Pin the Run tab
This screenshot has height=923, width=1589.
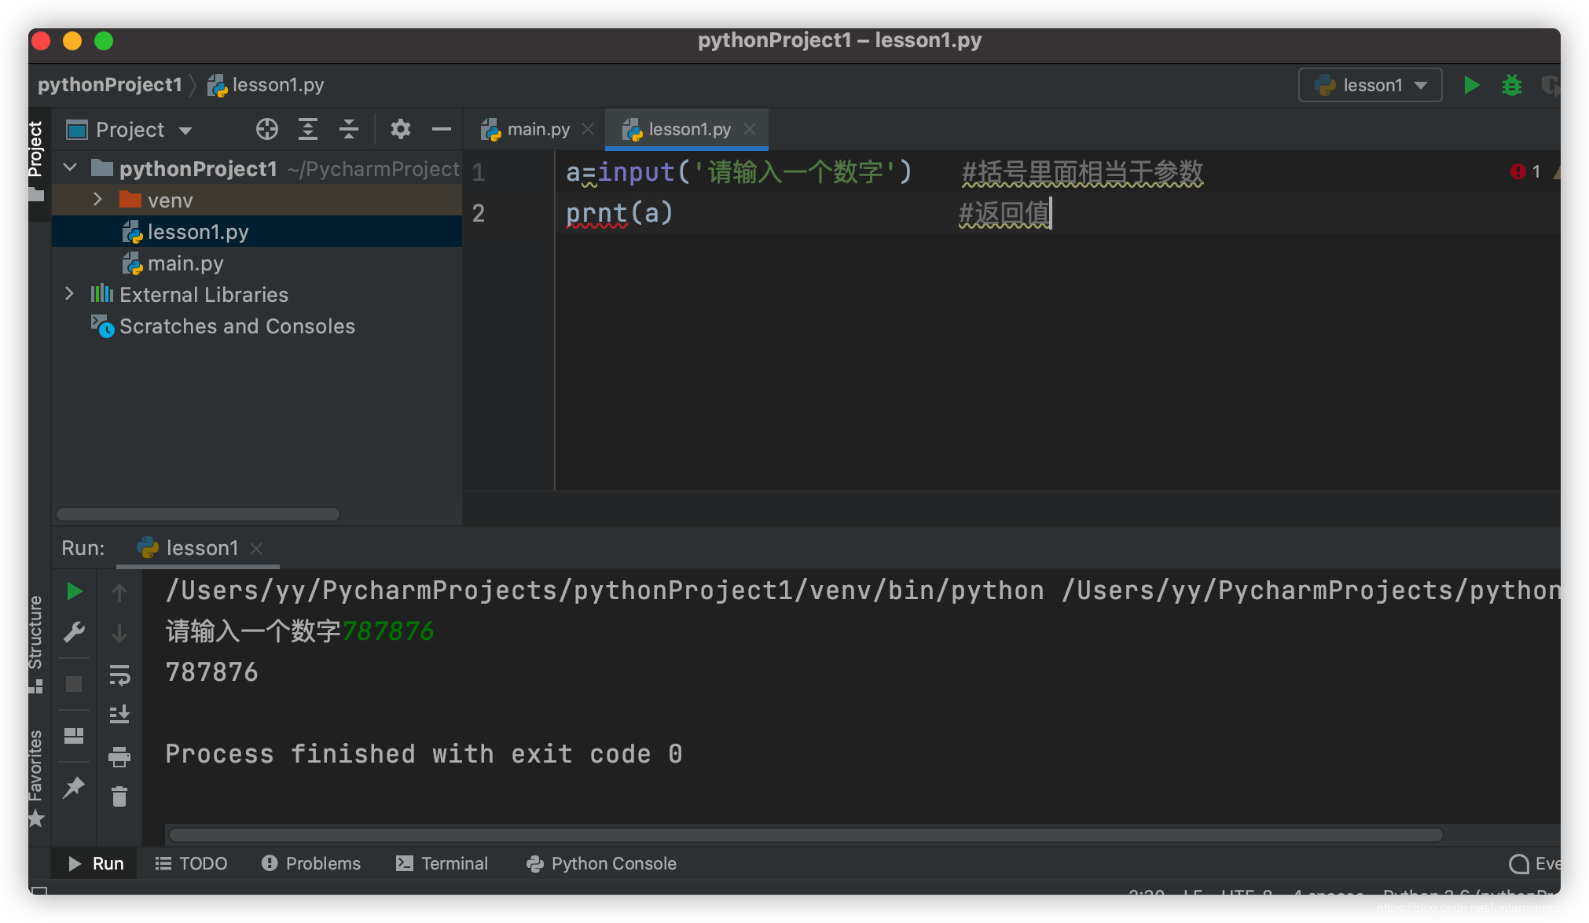point(74,787)
